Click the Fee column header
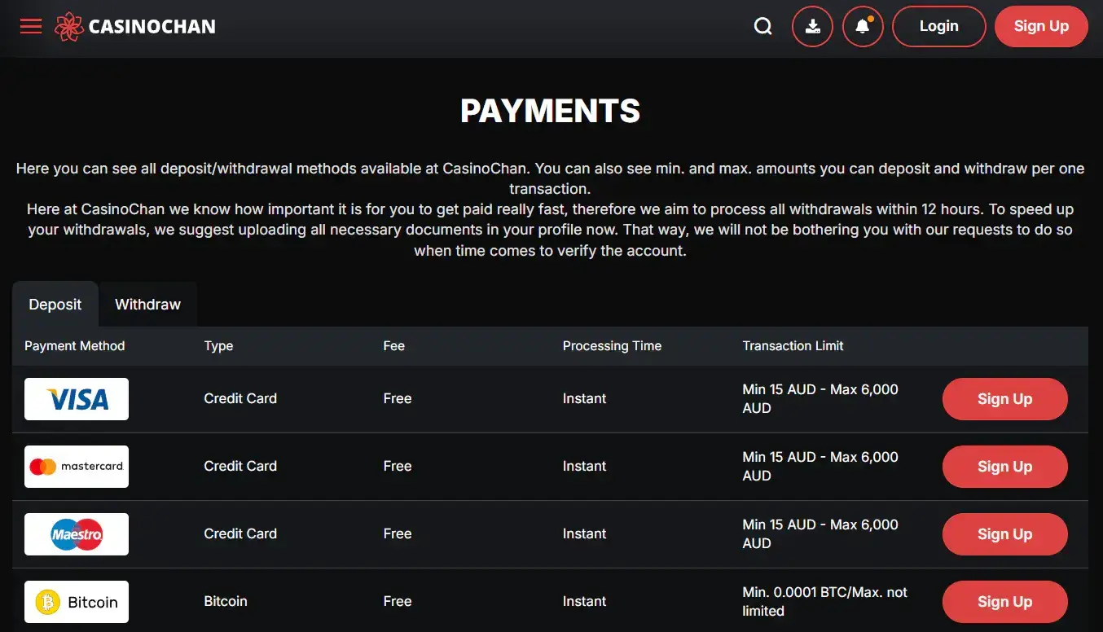 (394, 346)
